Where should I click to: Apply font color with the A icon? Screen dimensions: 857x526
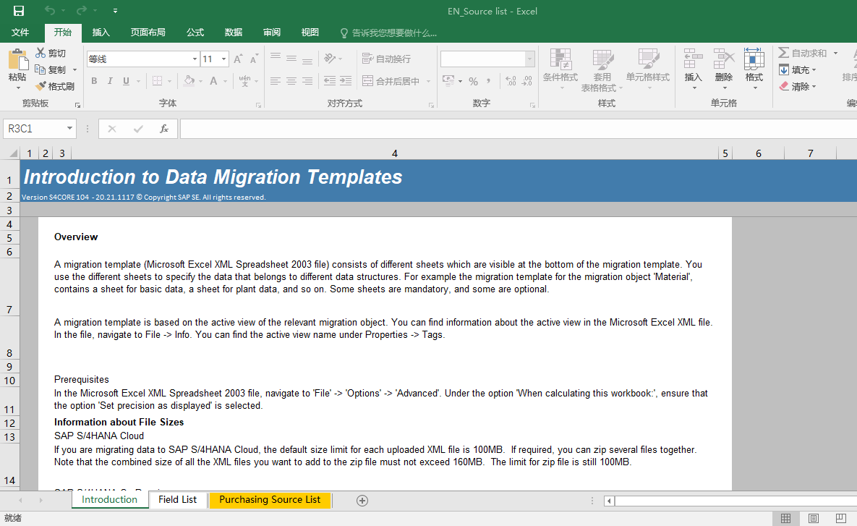[x=213, y=81]
